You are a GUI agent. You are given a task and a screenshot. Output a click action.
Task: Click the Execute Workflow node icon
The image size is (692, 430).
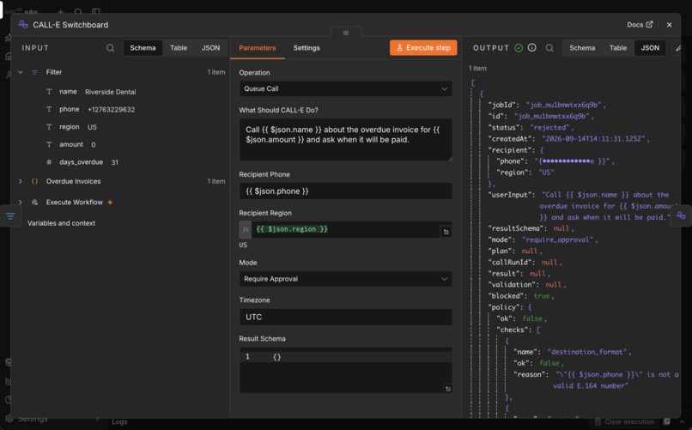[x=34, y=202]
